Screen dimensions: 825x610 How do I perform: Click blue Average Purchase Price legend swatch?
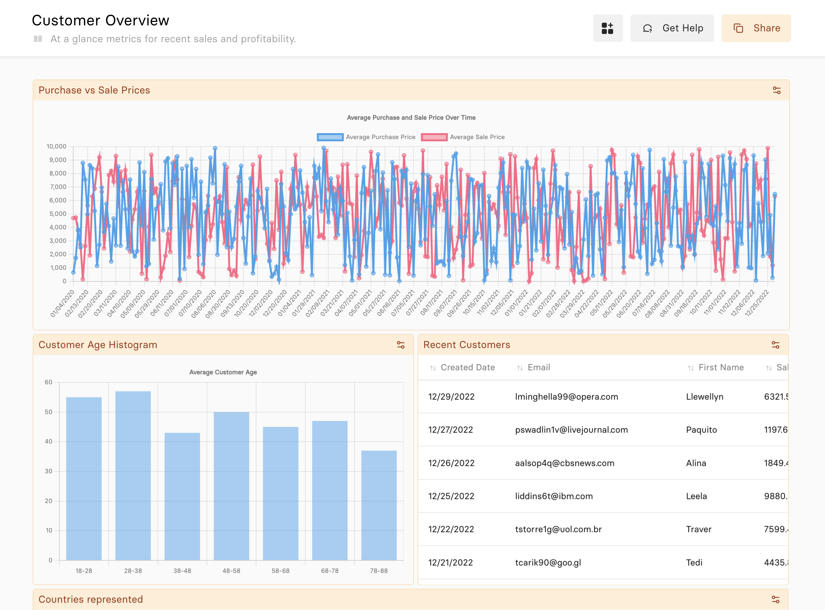pyautogui.click(x=330, y=137)
